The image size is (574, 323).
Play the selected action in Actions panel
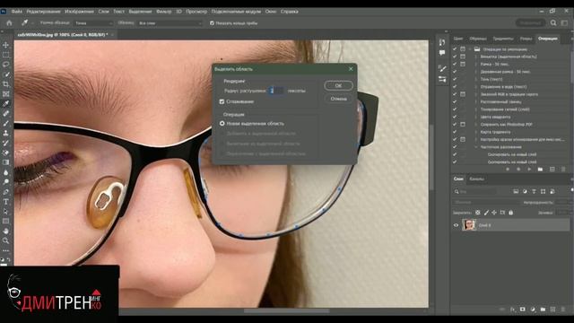tap(529, 170)
